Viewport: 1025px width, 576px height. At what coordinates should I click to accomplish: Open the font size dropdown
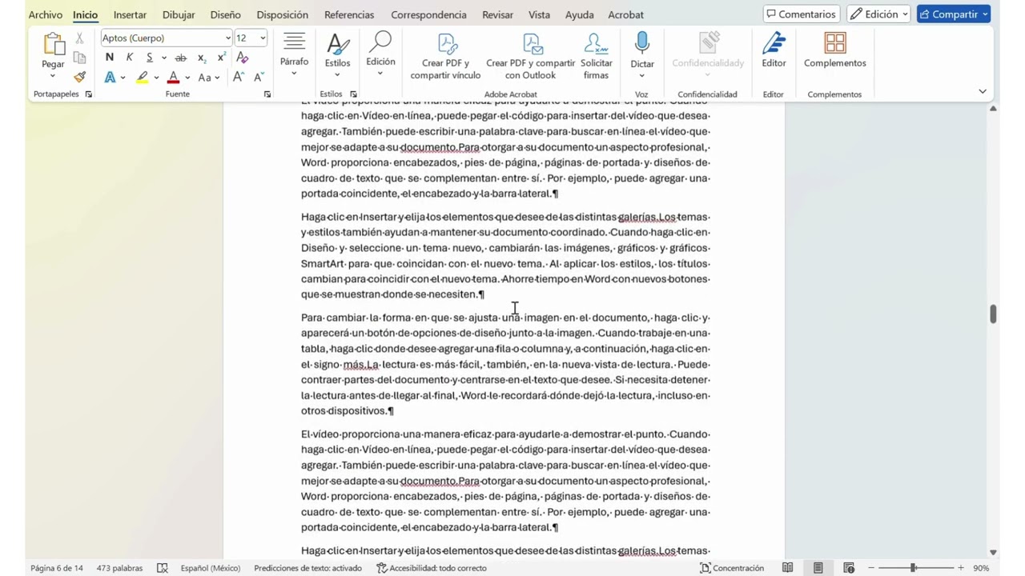click(x=263, y=38)
